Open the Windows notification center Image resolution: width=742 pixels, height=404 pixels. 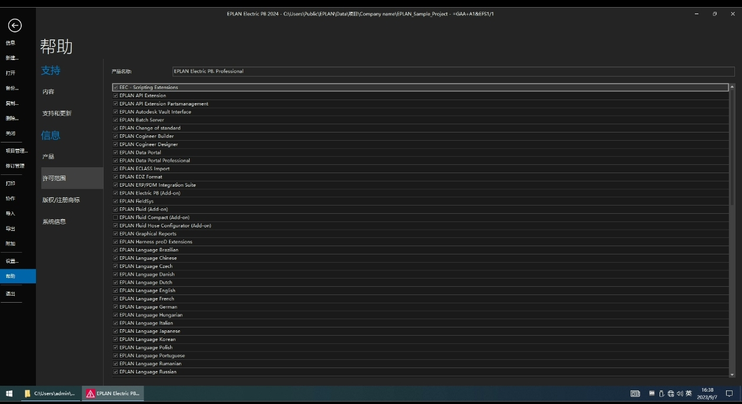click(729, 393)
